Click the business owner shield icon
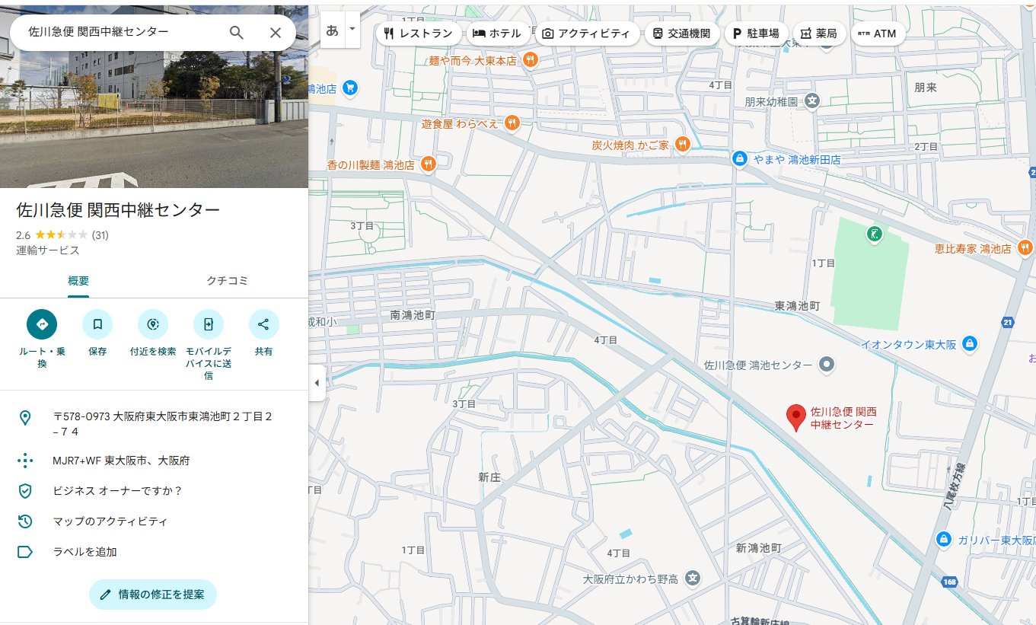1036x625 pixels. (x=25, y=491)
